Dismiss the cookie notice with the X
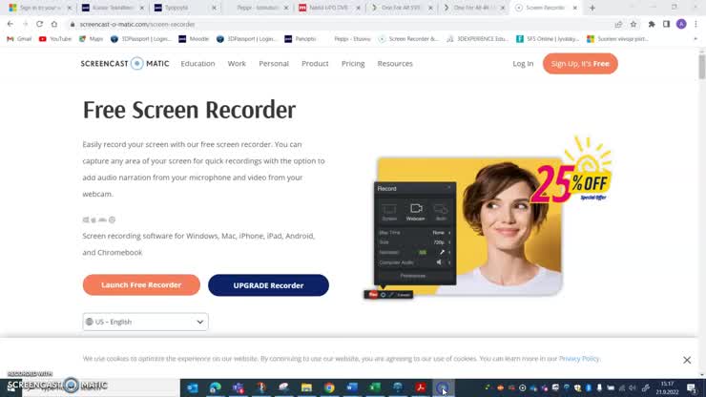Screen dimensions: 706x397 point(687,360)
